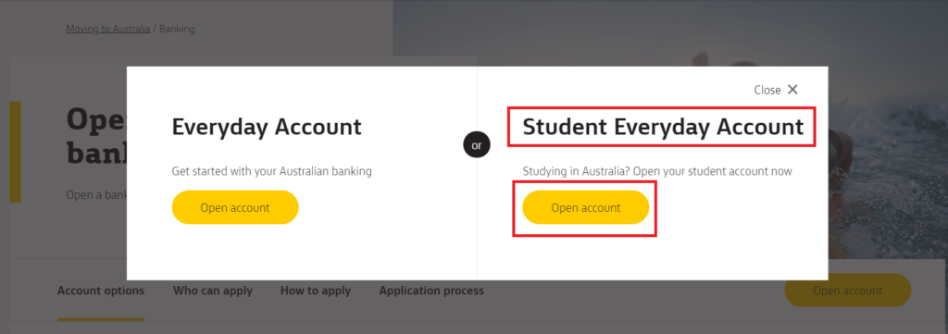Screen dimensions: 948x334
Task: Select the Student Everyday Account heading
Action: coord(663,127)
